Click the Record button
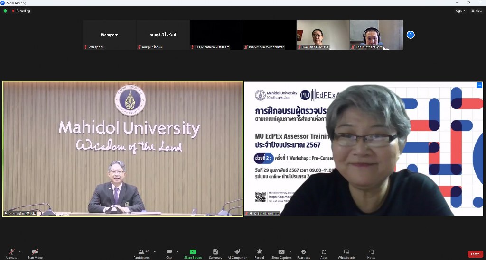486x260 pixels. (260, 253)
